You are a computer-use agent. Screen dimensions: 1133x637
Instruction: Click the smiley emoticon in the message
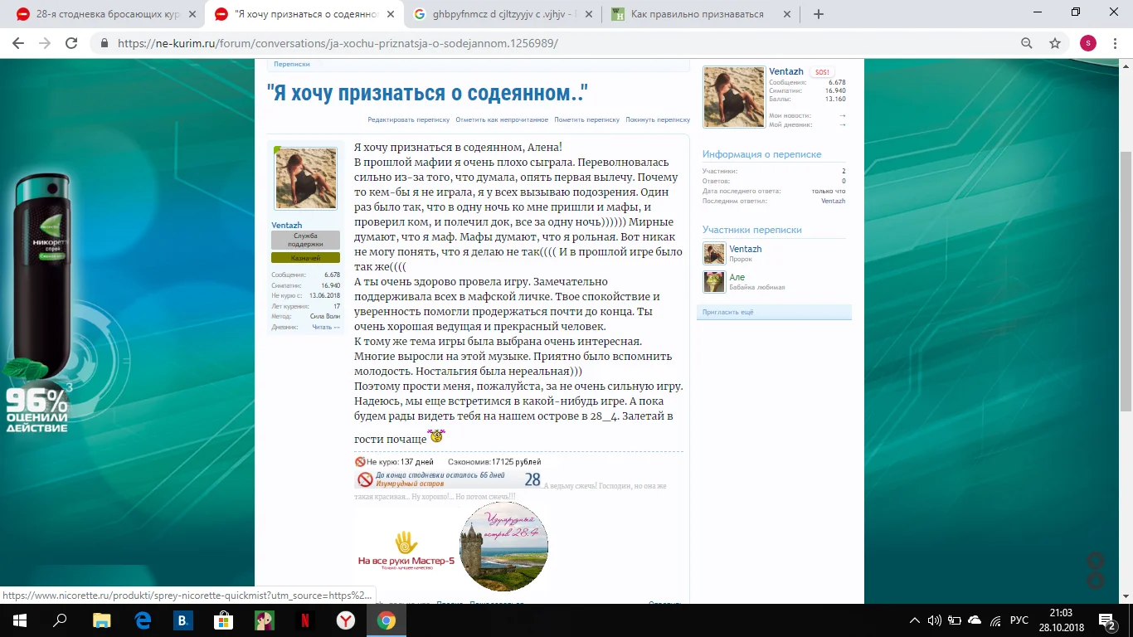coord(436,435)
